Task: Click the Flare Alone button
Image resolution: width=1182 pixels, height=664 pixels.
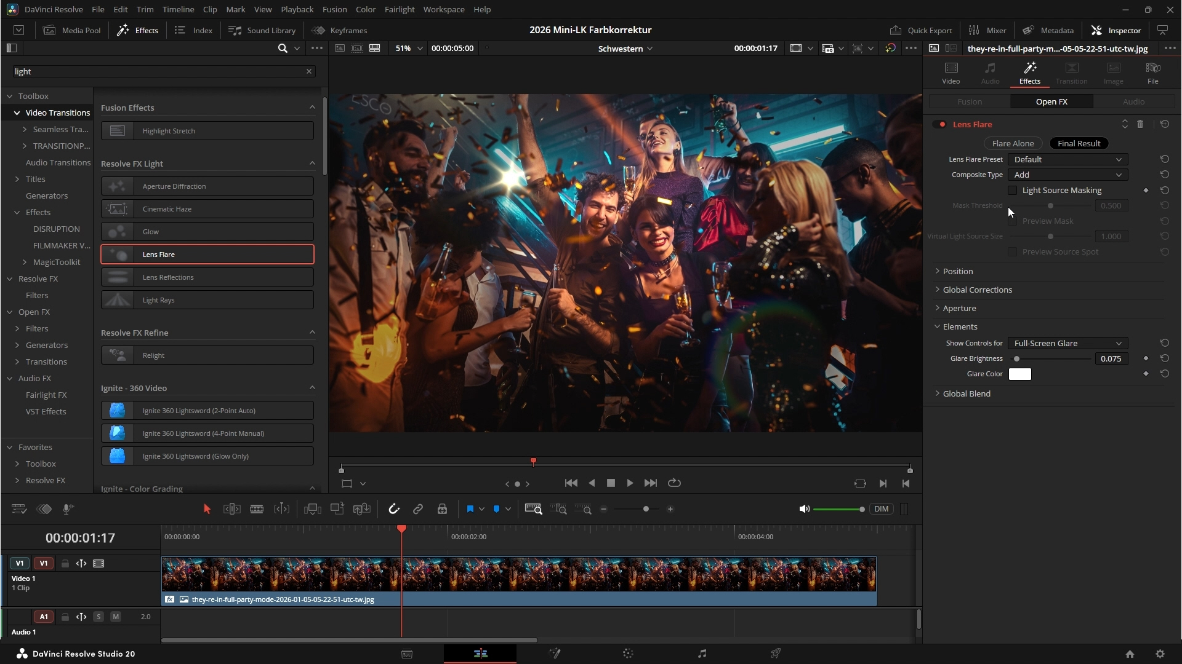Action: (1013, 143)
